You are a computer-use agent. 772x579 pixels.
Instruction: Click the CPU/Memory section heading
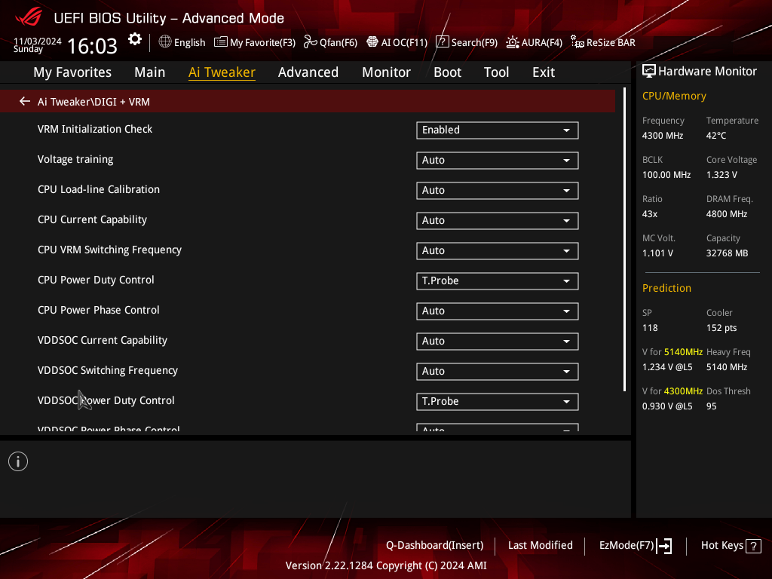[x=674, y=96]
